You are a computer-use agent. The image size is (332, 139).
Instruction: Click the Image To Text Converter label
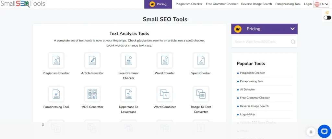click(x=201, y=110)
